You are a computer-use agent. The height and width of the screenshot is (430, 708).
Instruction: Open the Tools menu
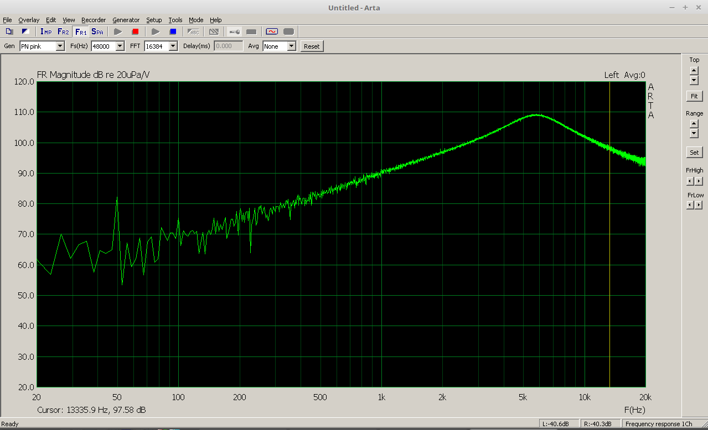point(175,20)
